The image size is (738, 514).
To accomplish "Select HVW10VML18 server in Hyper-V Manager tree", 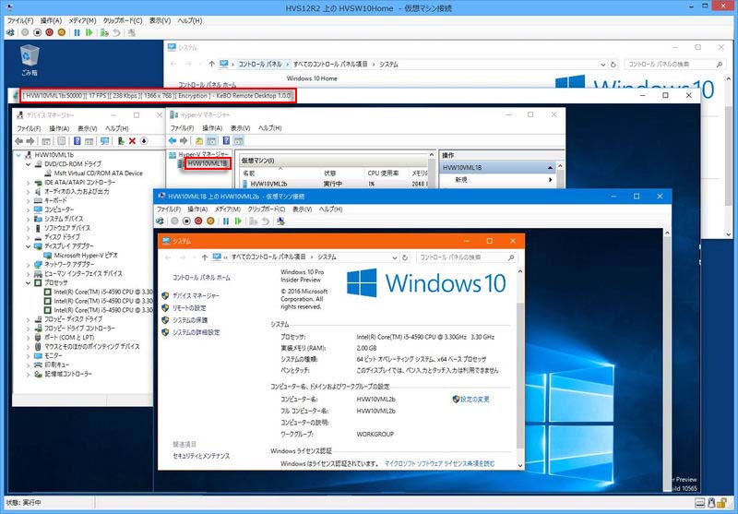I will (x=207, y=163).
